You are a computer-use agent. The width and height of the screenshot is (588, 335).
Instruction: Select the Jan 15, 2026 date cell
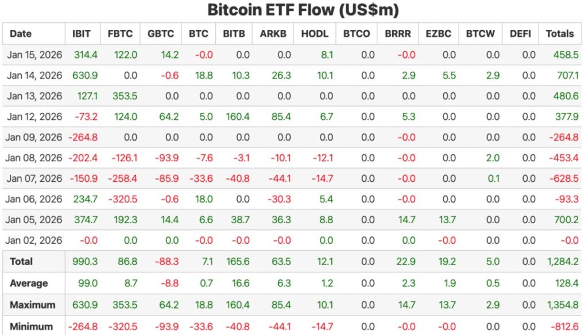pos(34,54)
